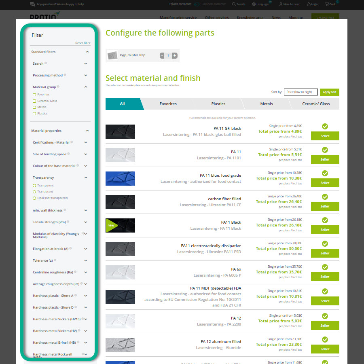Tick the Ceramic/ Glass filter checkbox
The height and width of the screenshot is (364, 364).
point(34,101)
